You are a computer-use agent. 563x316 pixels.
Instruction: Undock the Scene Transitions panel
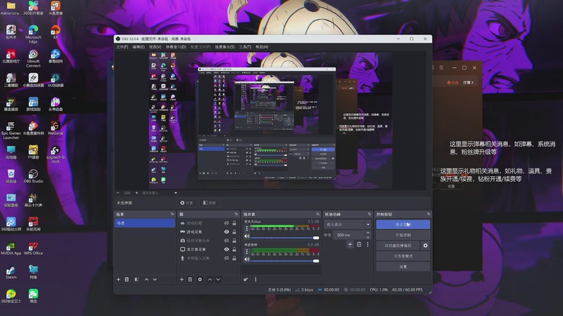369,214
